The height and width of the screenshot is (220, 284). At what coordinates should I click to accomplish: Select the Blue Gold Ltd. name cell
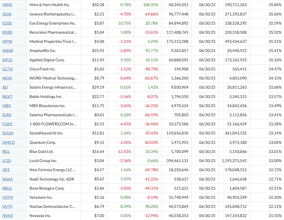pyautogui.click(x=41, y=152)
